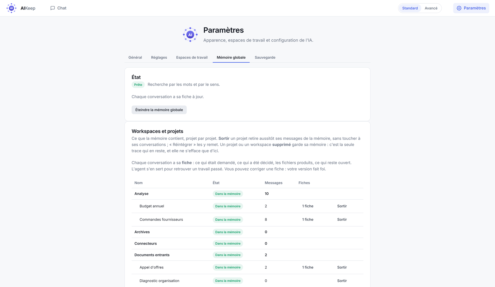The width and height of the screenshot is (495, 287).
Task: Select the Budget annuel project name
Action: coord(152,206)
